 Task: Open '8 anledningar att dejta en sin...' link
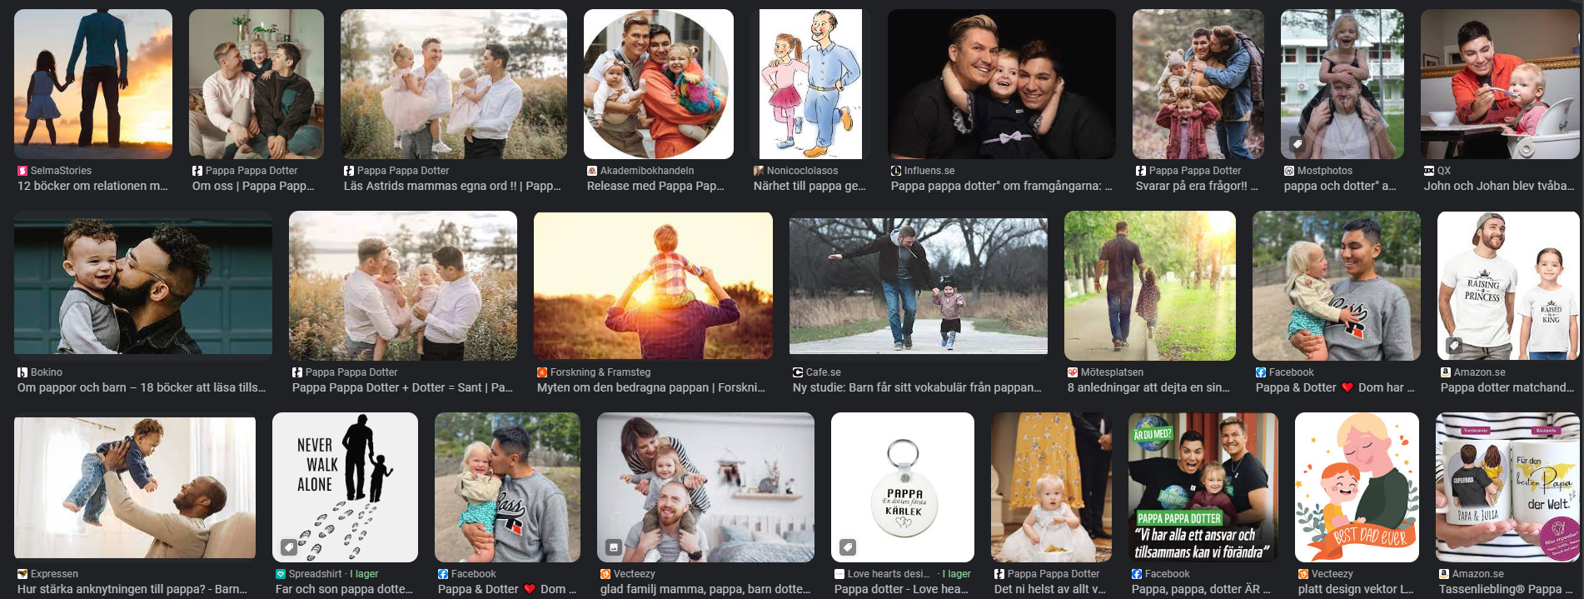click(x=1148, y=387)
